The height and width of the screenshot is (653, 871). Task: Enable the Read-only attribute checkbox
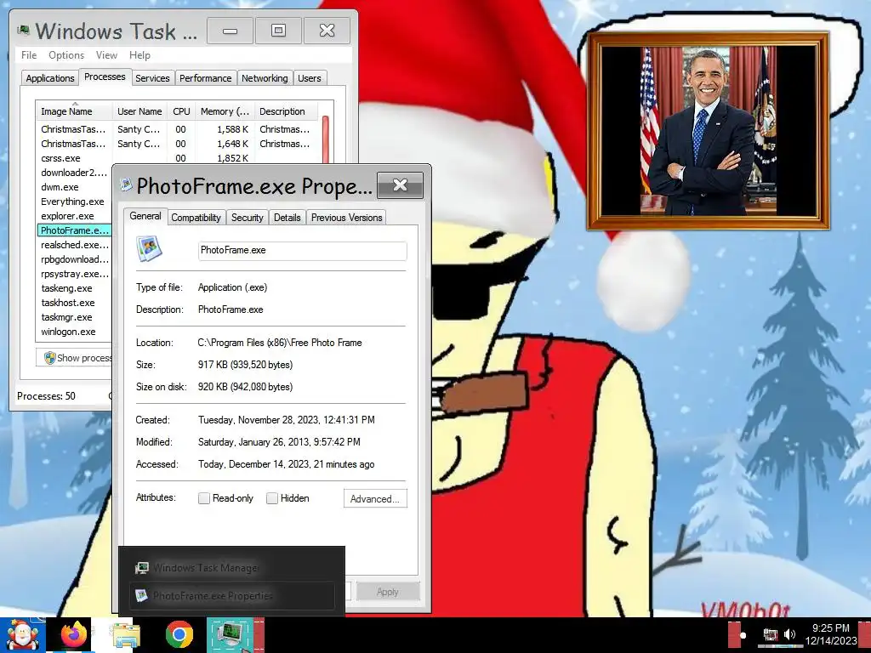[204, 498]
